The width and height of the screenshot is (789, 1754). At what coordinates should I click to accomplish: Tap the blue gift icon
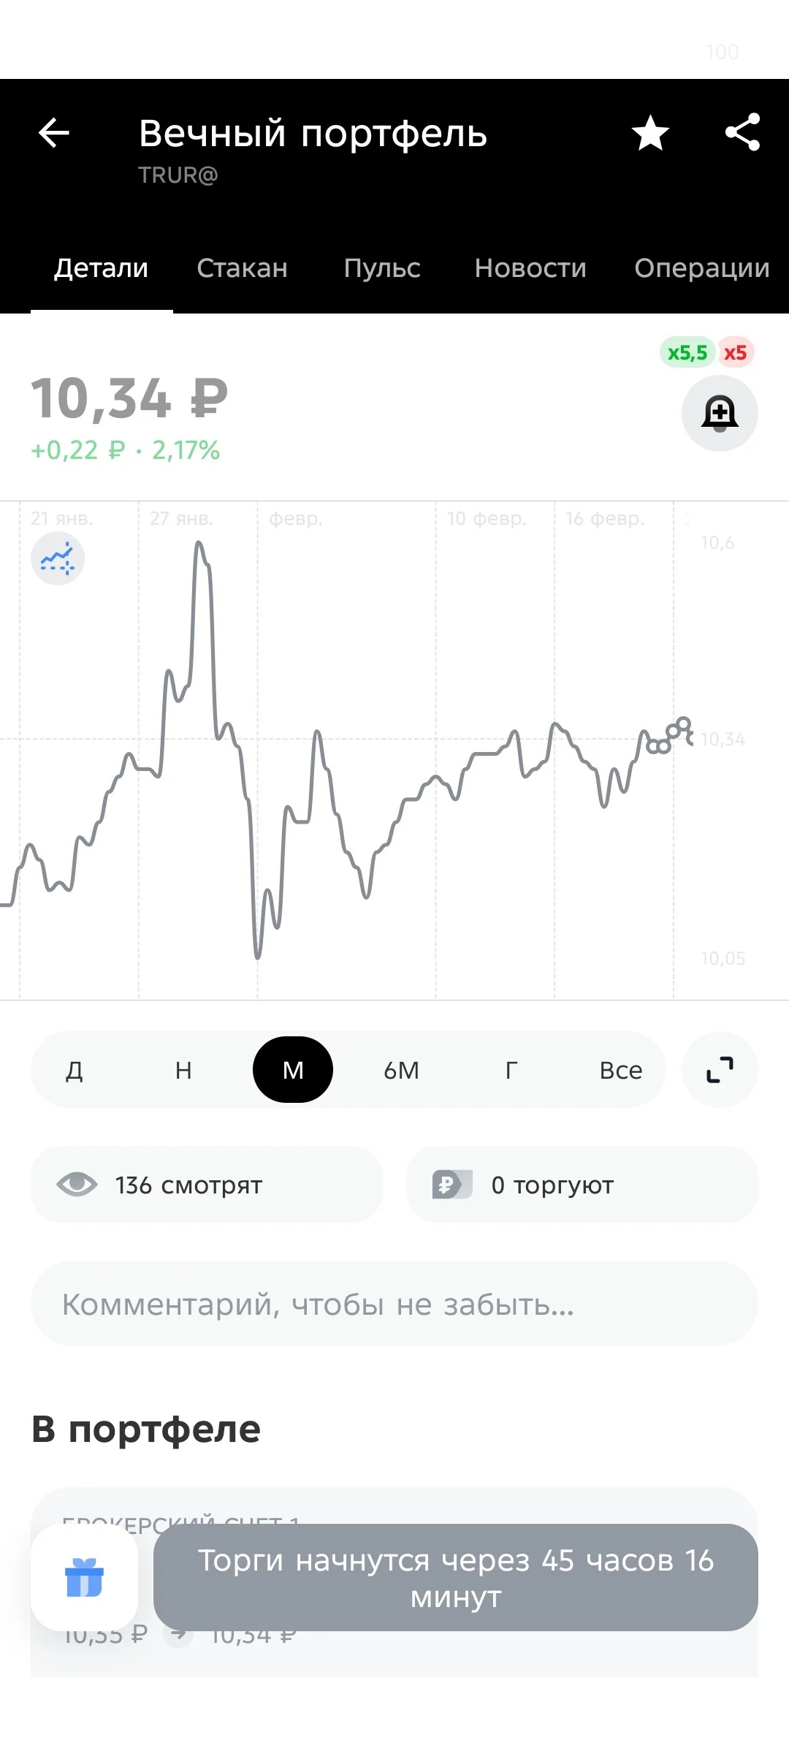point(84,1577)
